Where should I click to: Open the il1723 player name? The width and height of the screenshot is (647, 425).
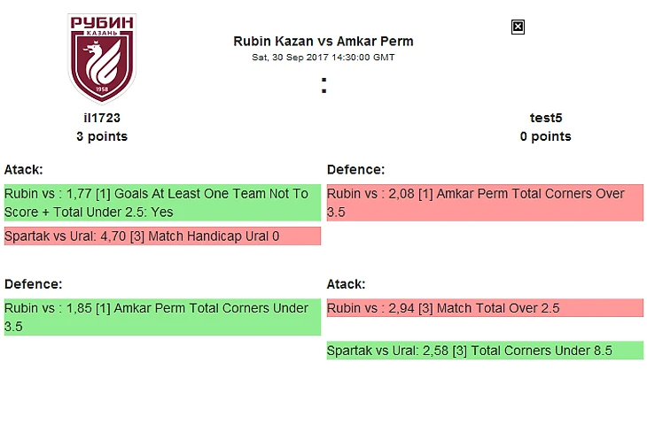102,118
